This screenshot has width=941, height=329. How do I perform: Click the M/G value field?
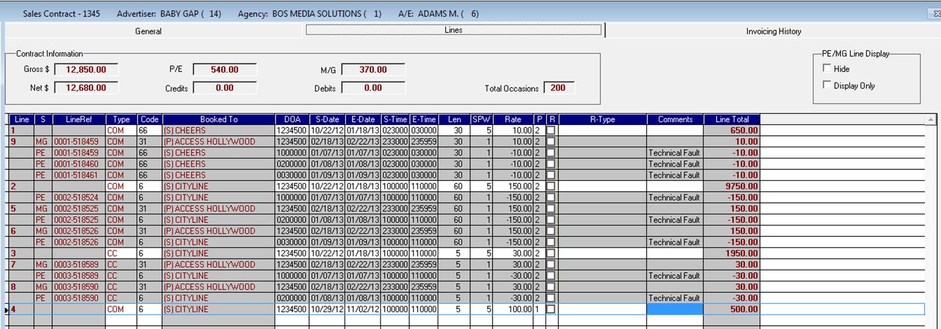[373, 70]
